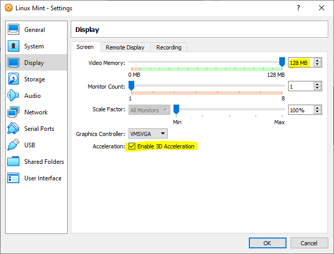Decrease Scale Factor with down arrow

(317, 112)
